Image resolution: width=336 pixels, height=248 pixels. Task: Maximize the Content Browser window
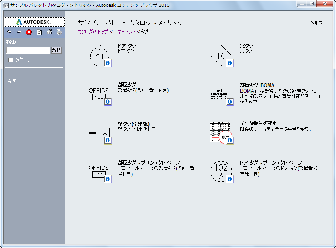[312, 4]
